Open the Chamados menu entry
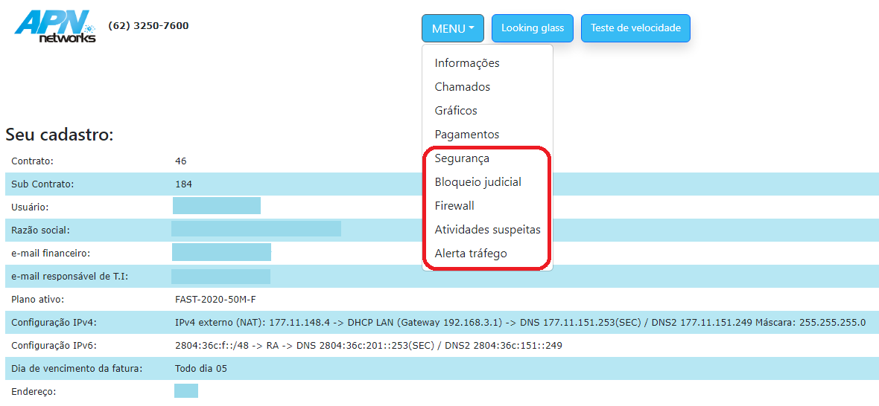The image size is (879, 406). (463, 87)
